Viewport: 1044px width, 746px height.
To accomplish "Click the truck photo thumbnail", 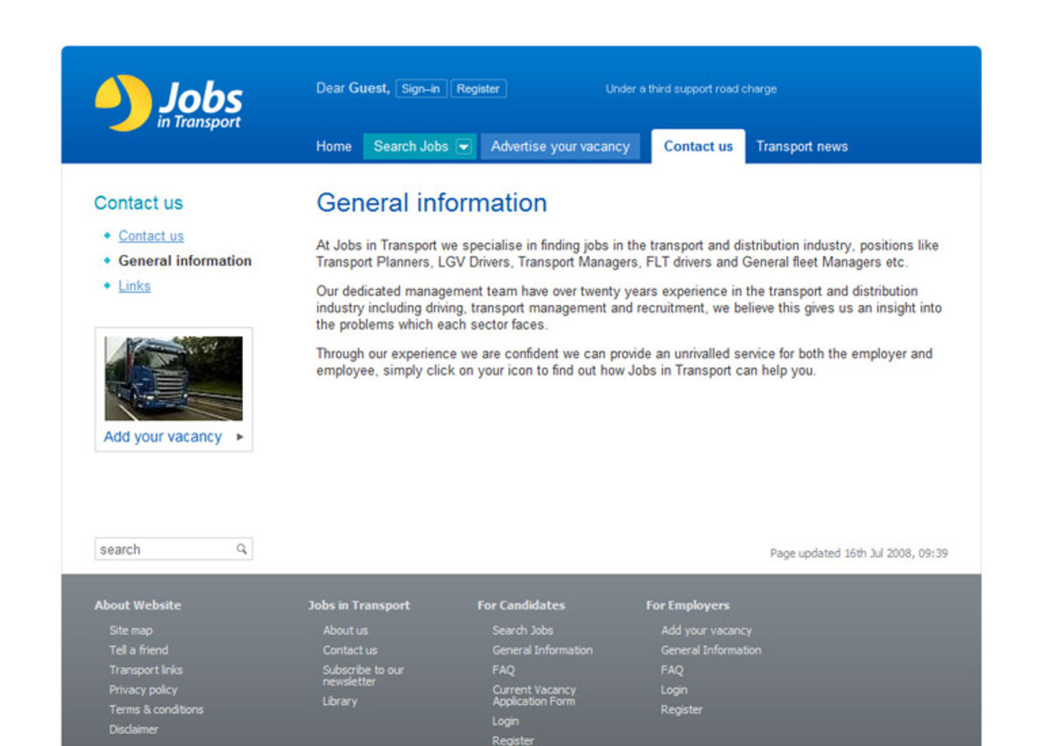I will click(173, 378).
